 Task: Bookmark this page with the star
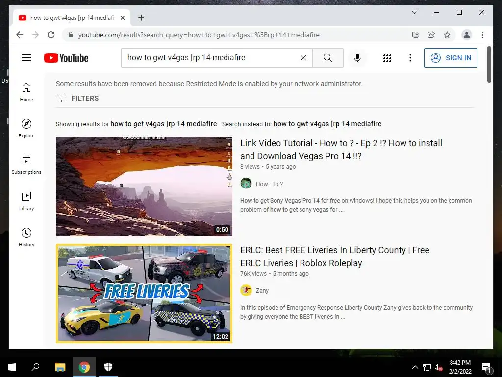point(447,35)
